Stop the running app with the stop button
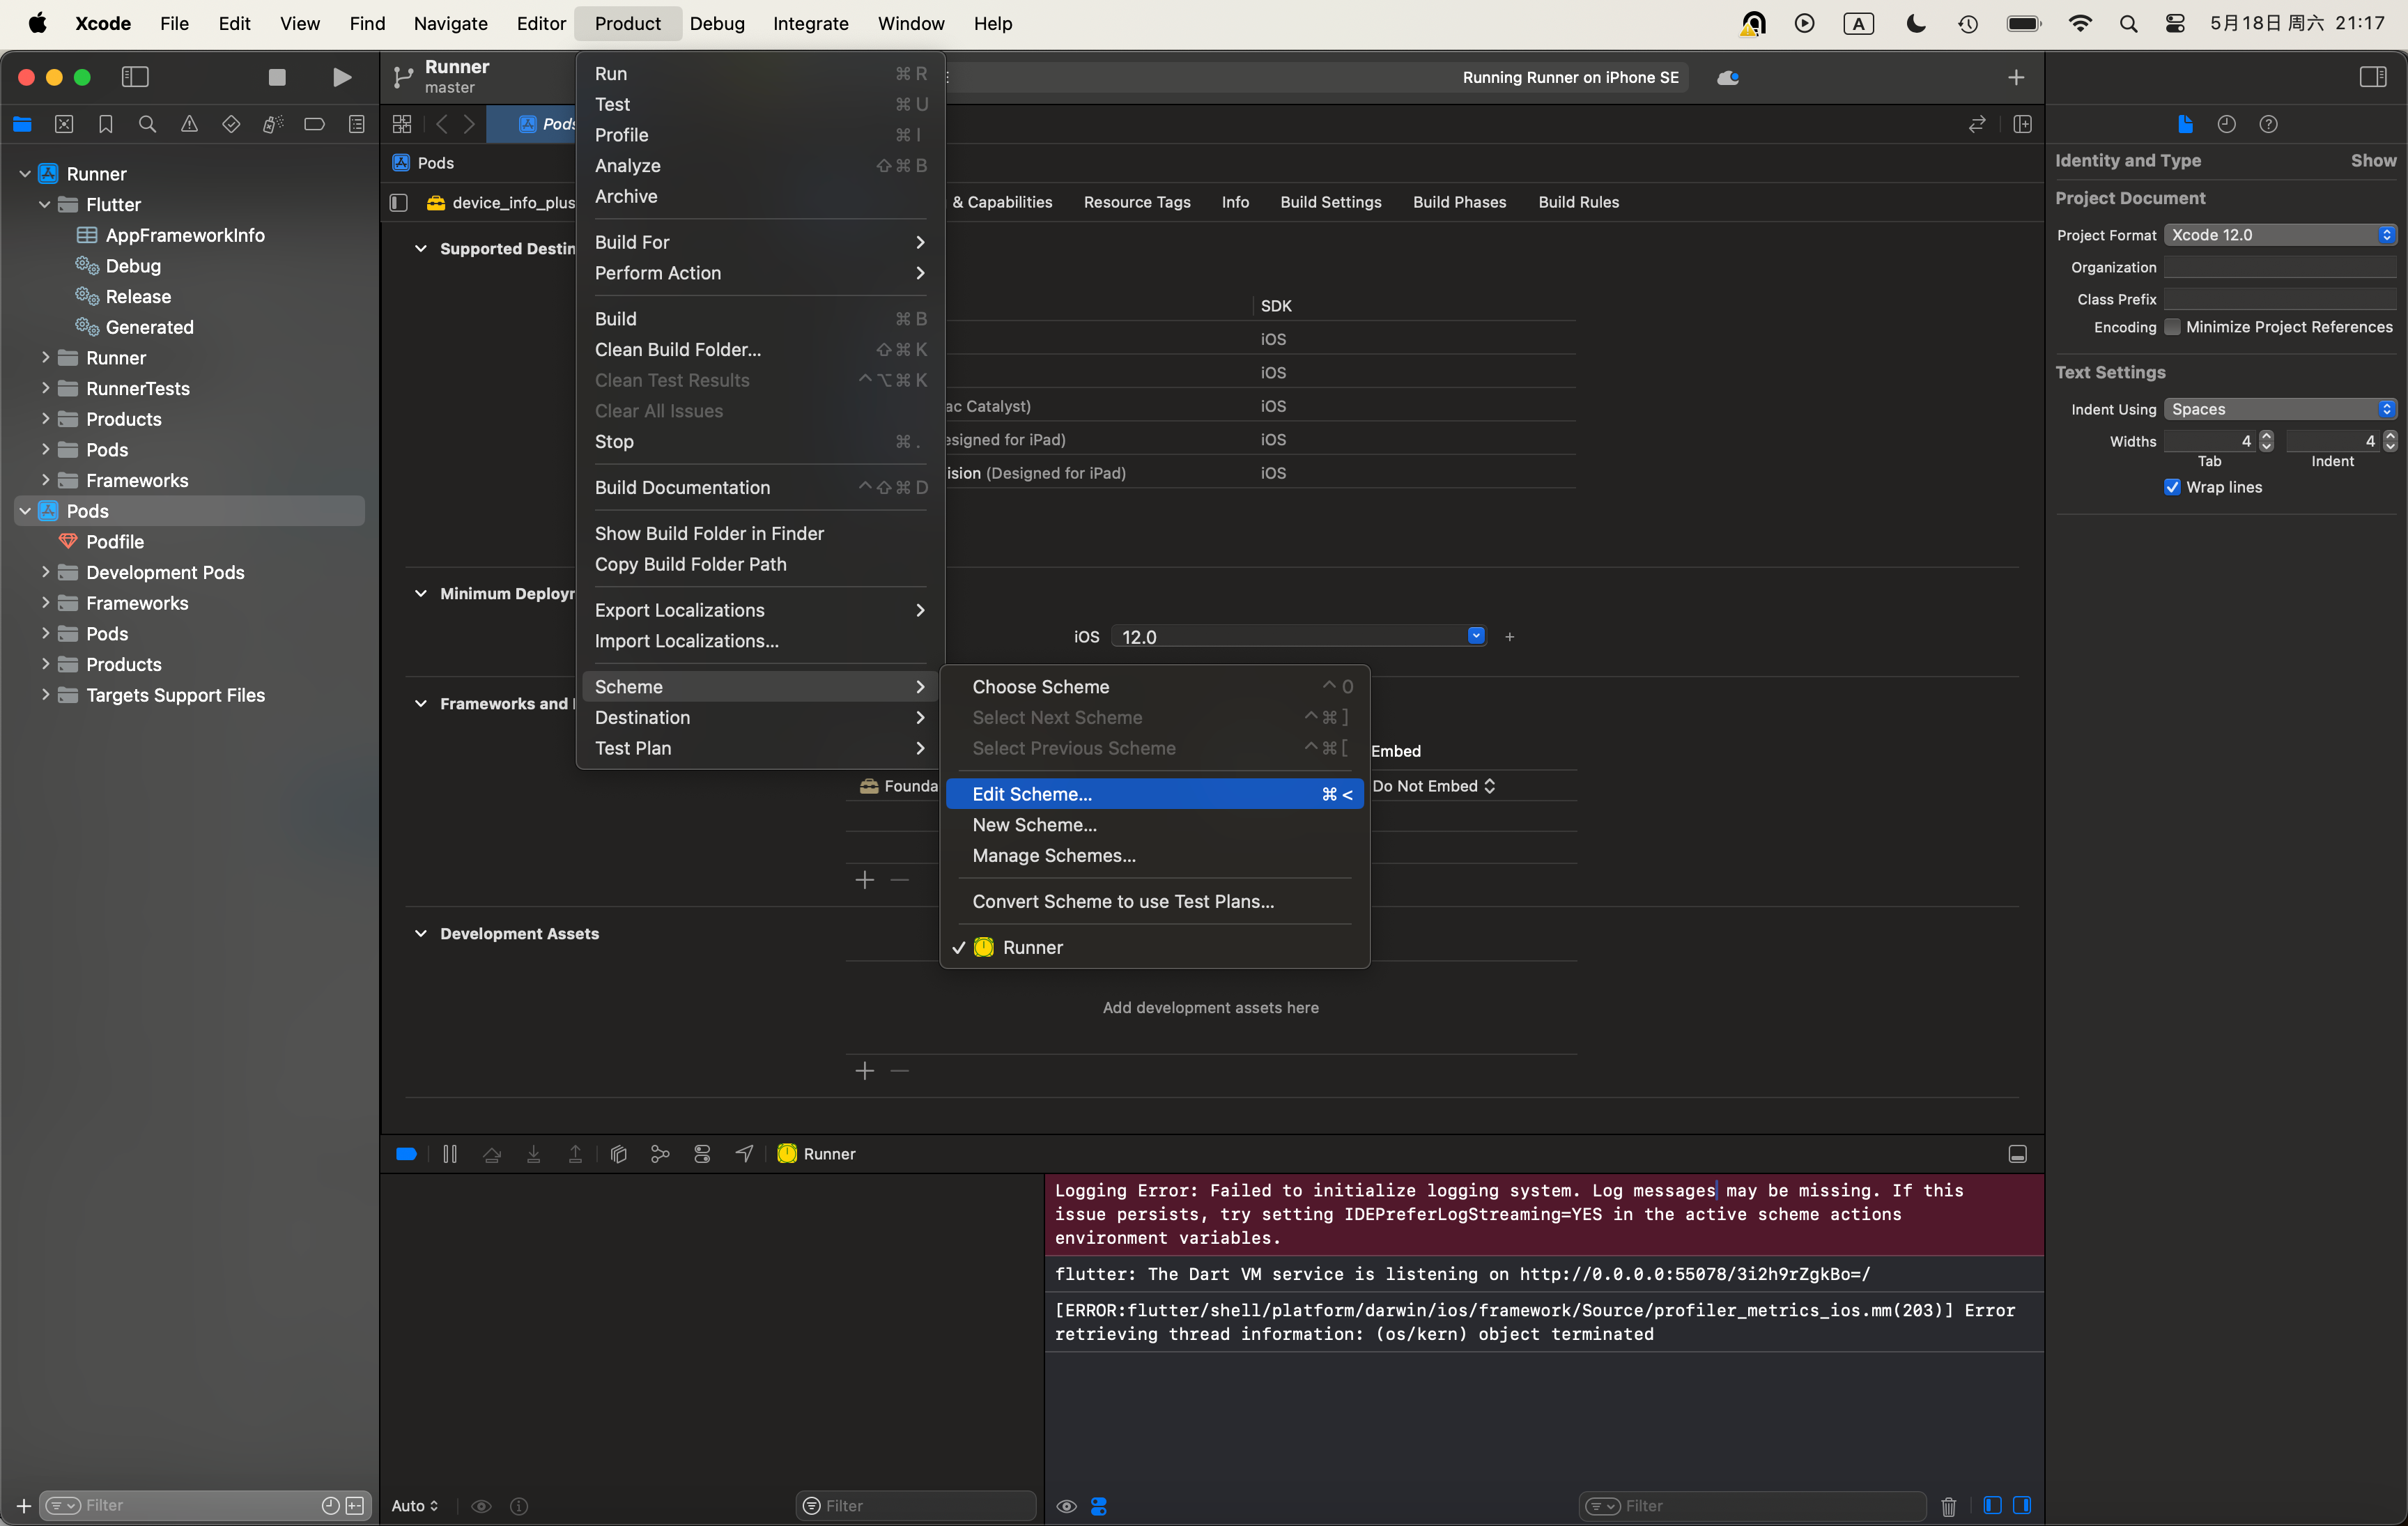Viewport: 2408px width, 1526px height. [x=277, y=77]
